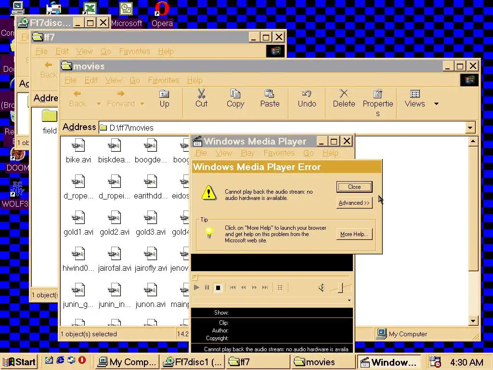Select the biskdea video file
Screen dimensions: 493x370
point(115,151)
